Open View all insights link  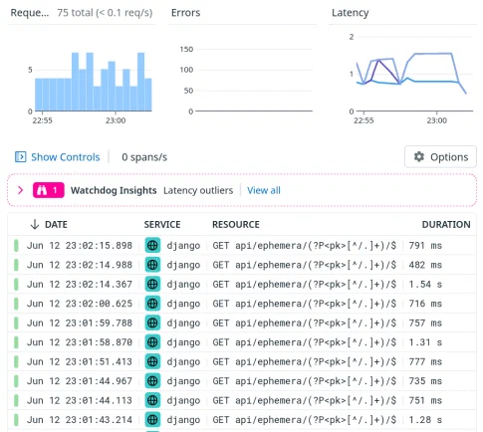(x=264, y=190)
